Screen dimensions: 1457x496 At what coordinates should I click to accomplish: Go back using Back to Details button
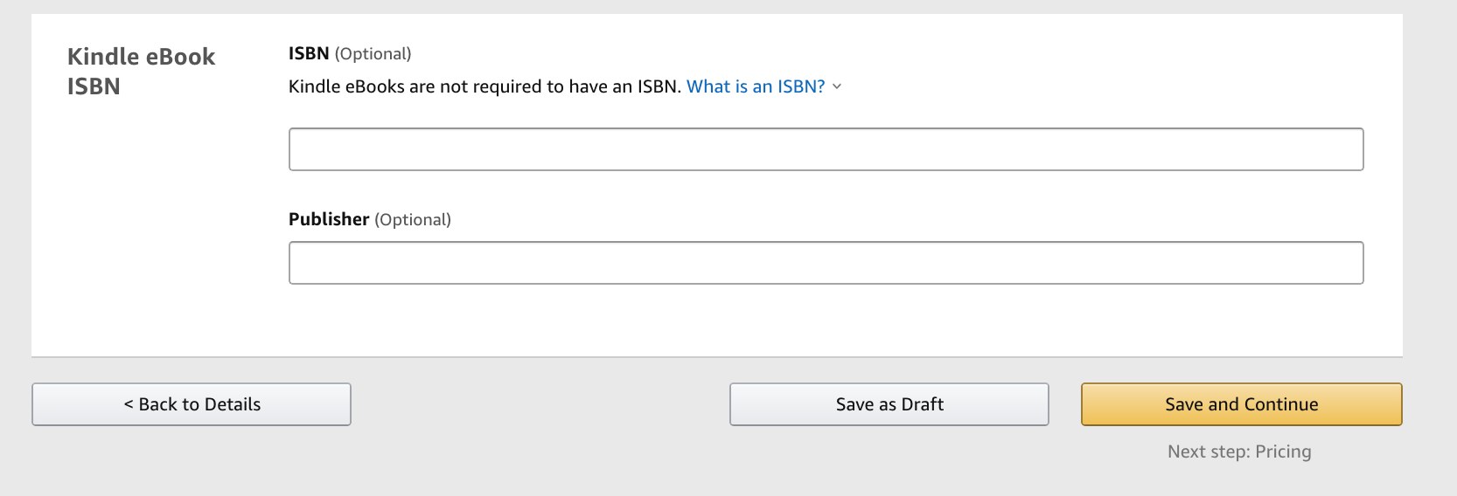(x=192, y=404)
